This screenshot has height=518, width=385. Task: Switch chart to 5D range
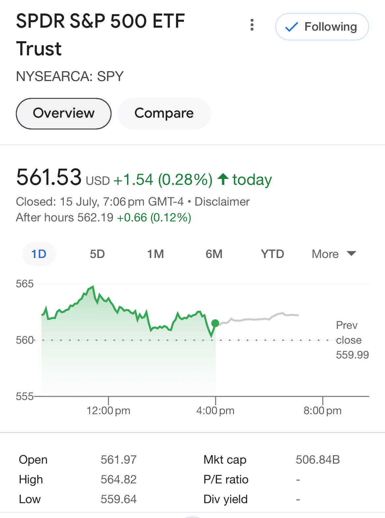[97, 254]
